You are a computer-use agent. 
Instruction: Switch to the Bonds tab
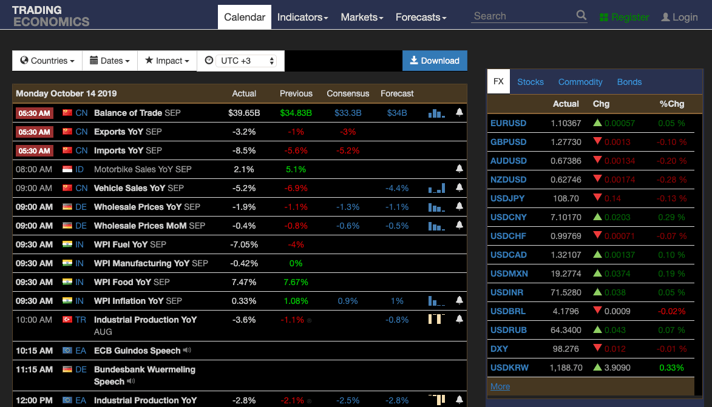629,82
